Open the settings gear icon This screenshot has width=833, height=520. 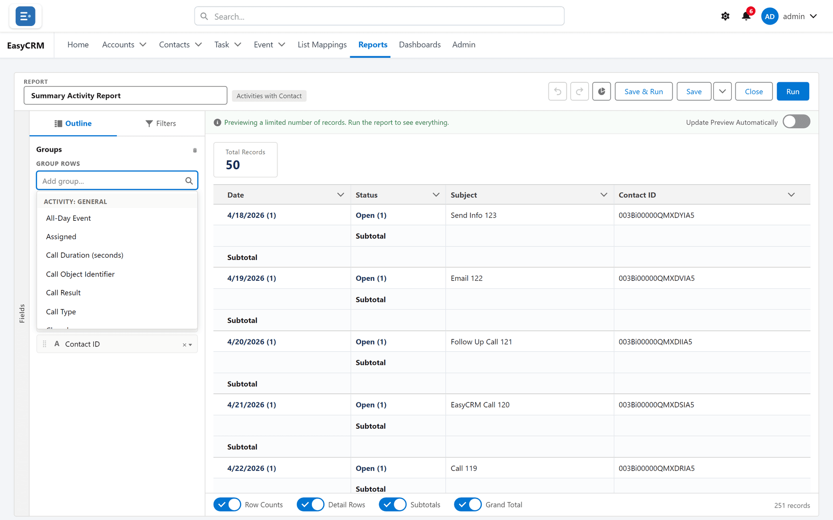coord(725,16)
